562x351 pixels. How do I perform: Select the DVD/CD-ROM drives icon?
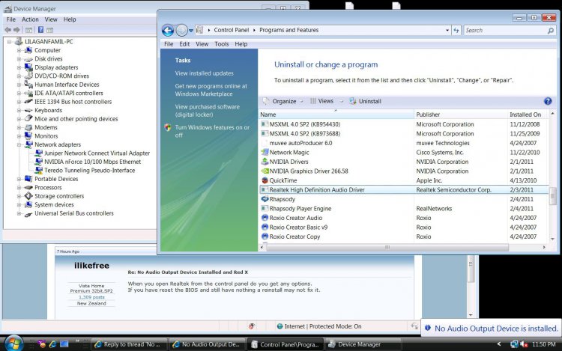click(x=28, y=76)
